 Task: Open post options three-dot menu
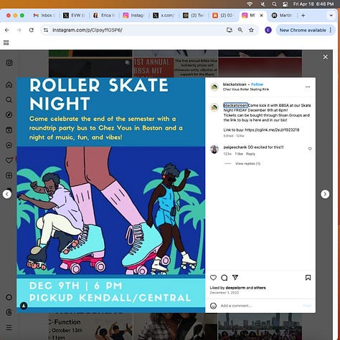(x=308, y=87)
